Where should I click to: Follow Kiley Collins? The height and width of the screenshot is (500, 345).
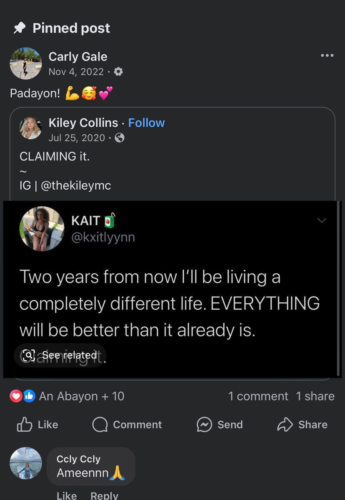coord(146,123)
